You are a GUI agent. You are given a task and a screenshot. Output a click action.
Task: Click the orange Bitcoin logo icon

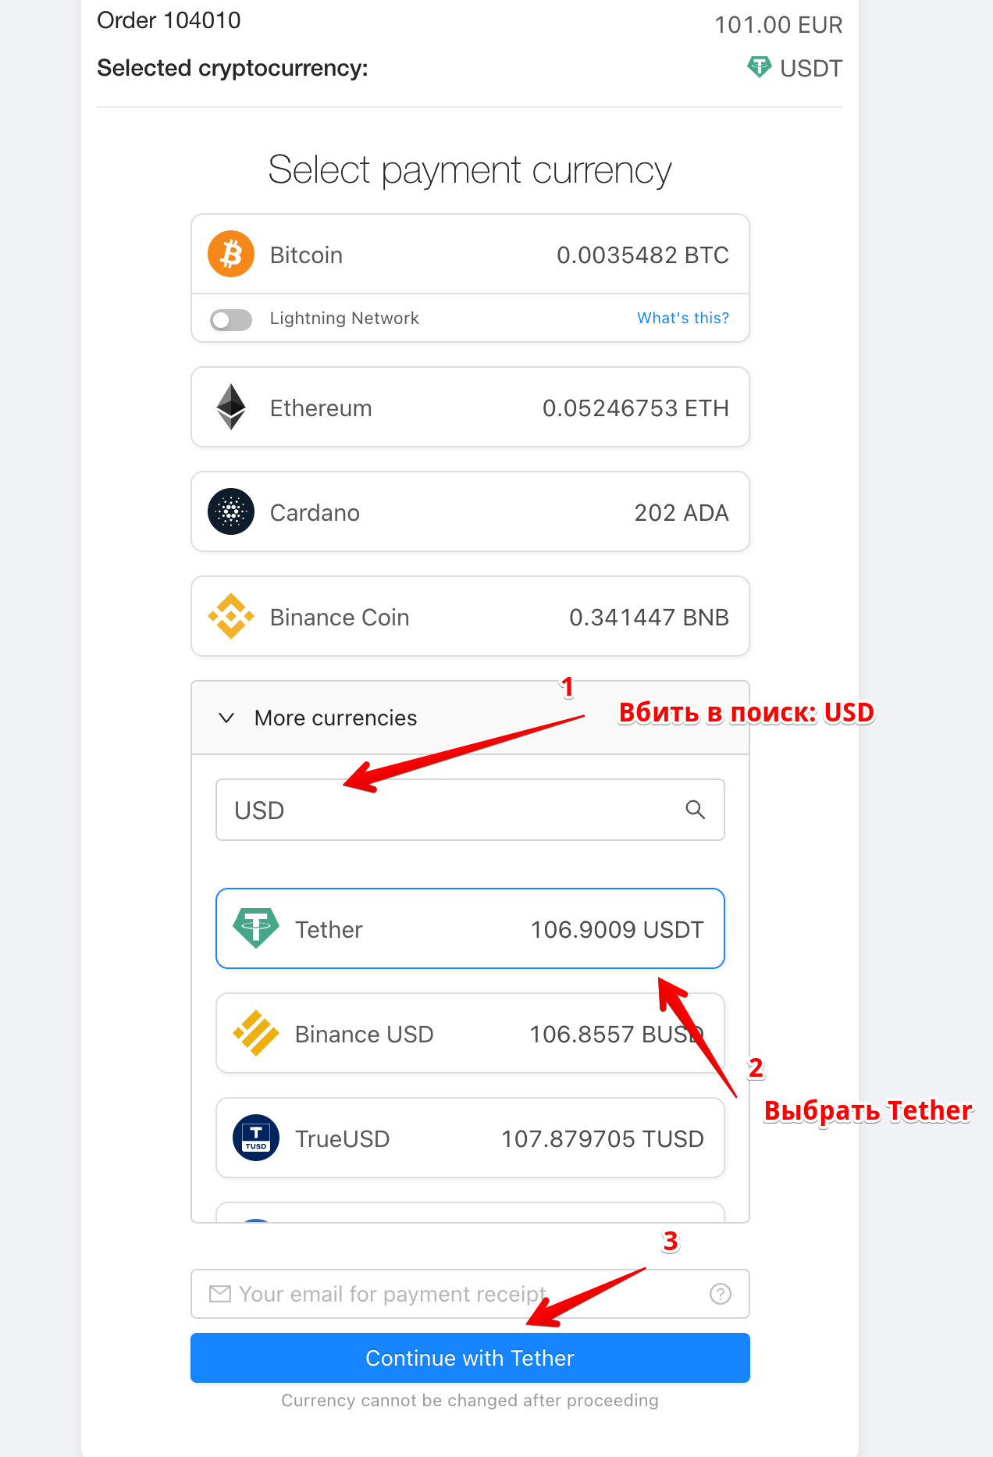pyautogui.click(x=231, y=254)
